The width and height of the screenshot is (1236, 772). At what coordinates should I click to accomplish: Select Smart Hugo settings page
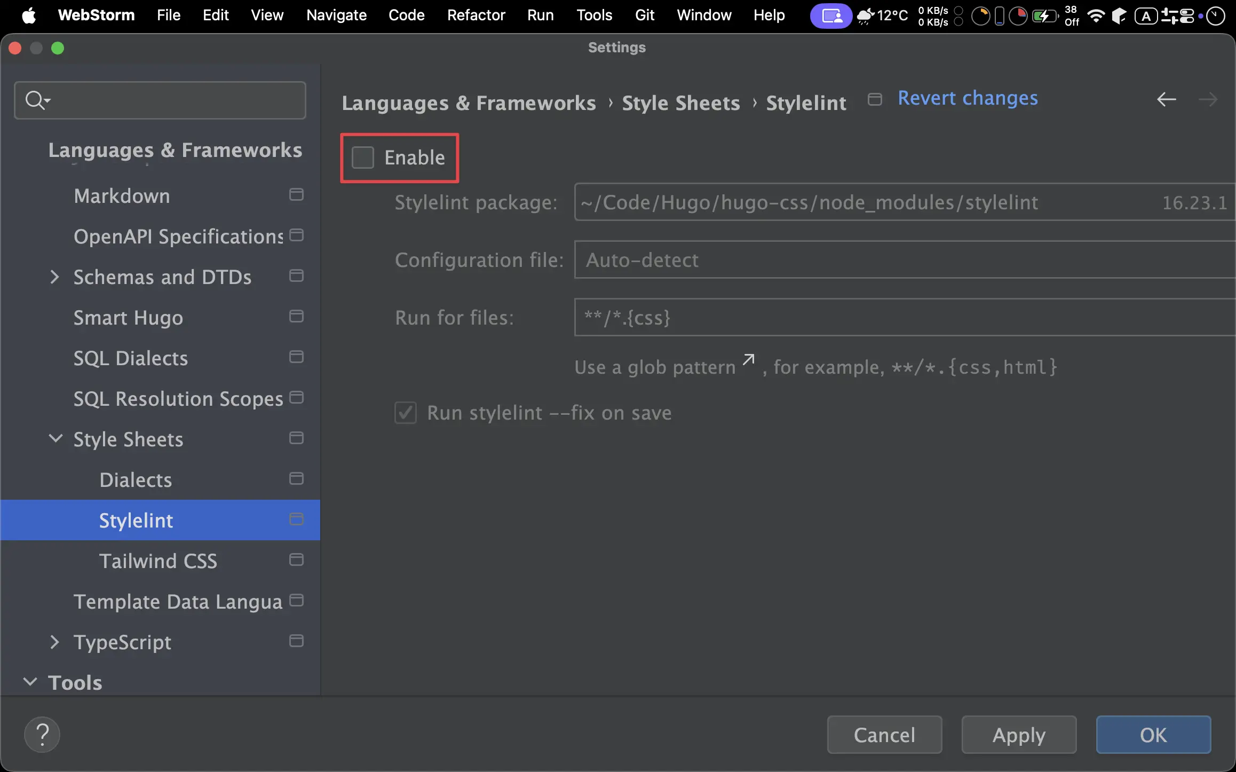pyautogui.click(x=128, y=318)
